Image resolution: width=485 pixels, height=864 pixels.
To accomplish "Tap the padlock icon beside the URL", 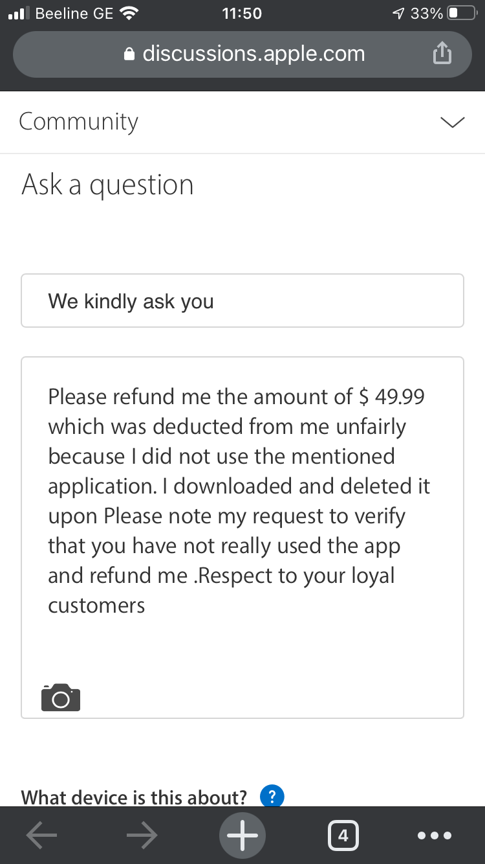I will pyautogui.click(x=130, y=54).
